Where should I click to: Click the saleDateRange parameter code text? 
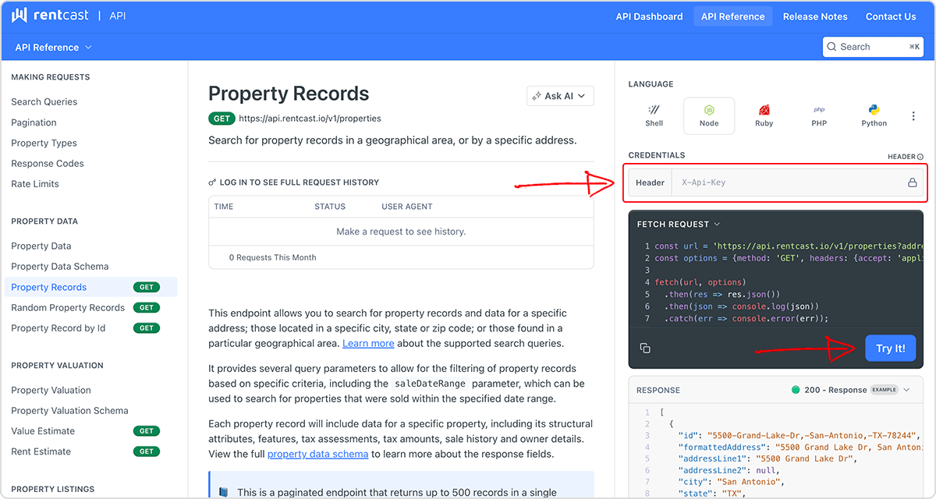(431, 384)
